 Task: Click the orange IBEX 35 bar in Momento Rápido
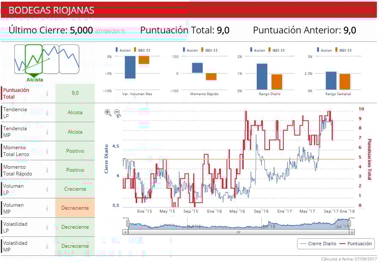211,77
